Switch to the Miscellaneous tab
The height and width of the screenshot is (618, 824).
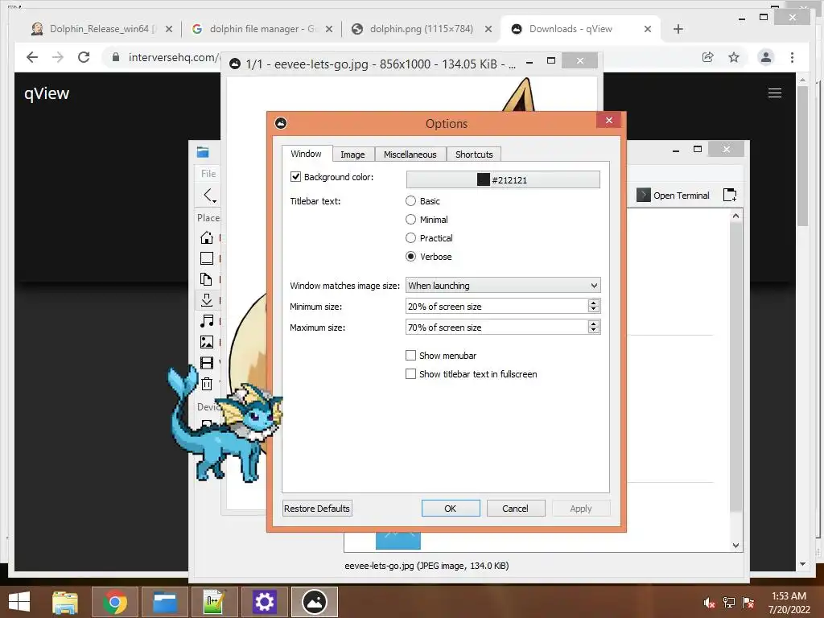pos(410,154)
